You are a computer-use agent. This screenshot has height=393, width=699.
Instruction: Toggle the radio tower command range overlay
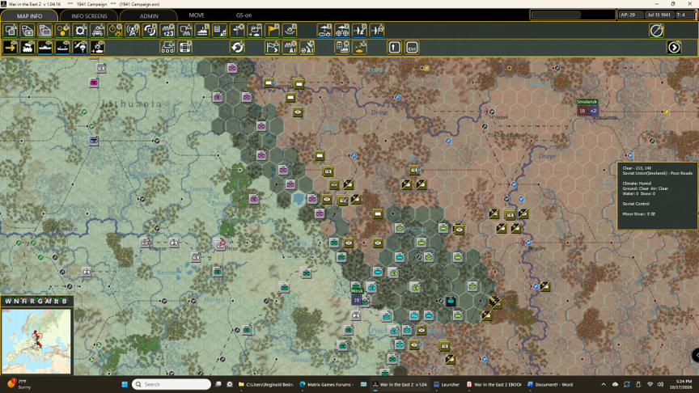click(x=133, y=31)
